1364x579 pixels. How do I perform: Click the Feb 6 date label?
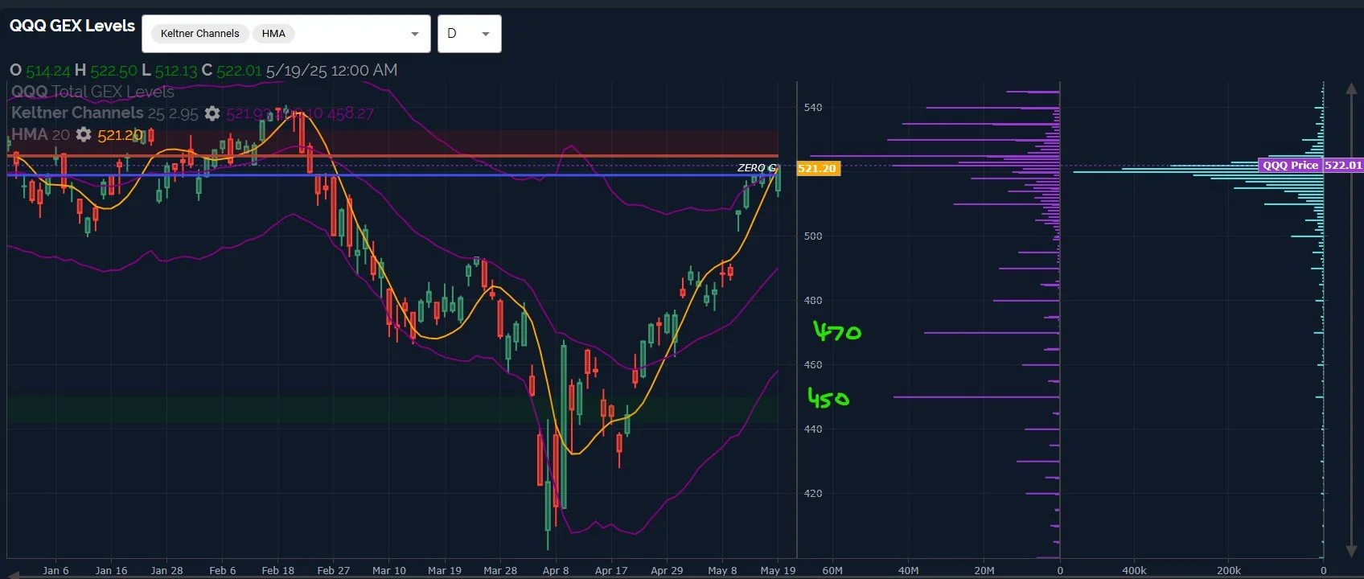tap(223, 570)
